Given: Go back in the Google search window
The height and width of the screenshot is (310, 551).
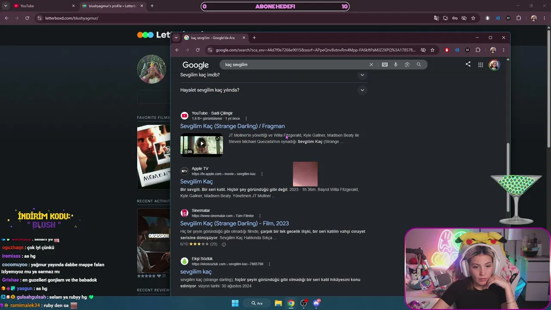Looking at the screenshot, I should [177, 50].
